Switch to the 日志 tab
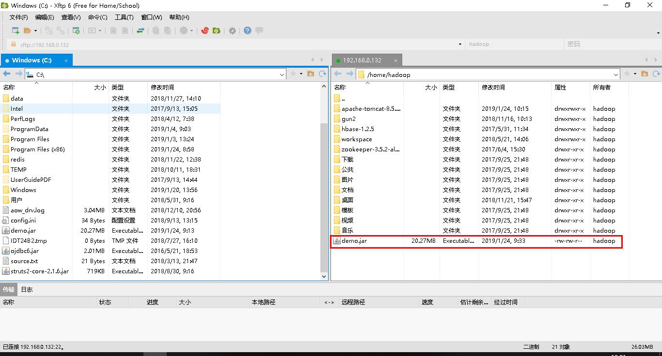 [27, 289]
